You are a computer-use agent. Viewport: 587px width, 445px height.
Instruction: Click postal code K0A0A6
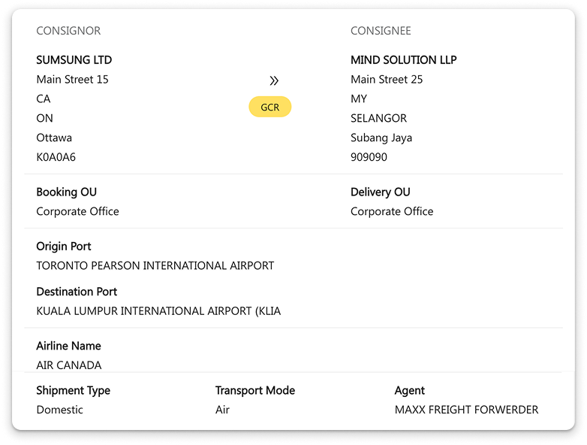pos(56,158)
